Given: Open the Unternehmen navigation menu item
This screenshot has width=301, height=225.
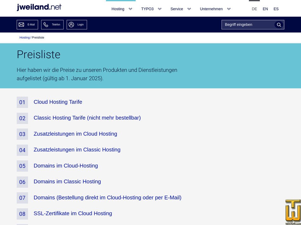Looking at the screenshot, I should point(211,9).
